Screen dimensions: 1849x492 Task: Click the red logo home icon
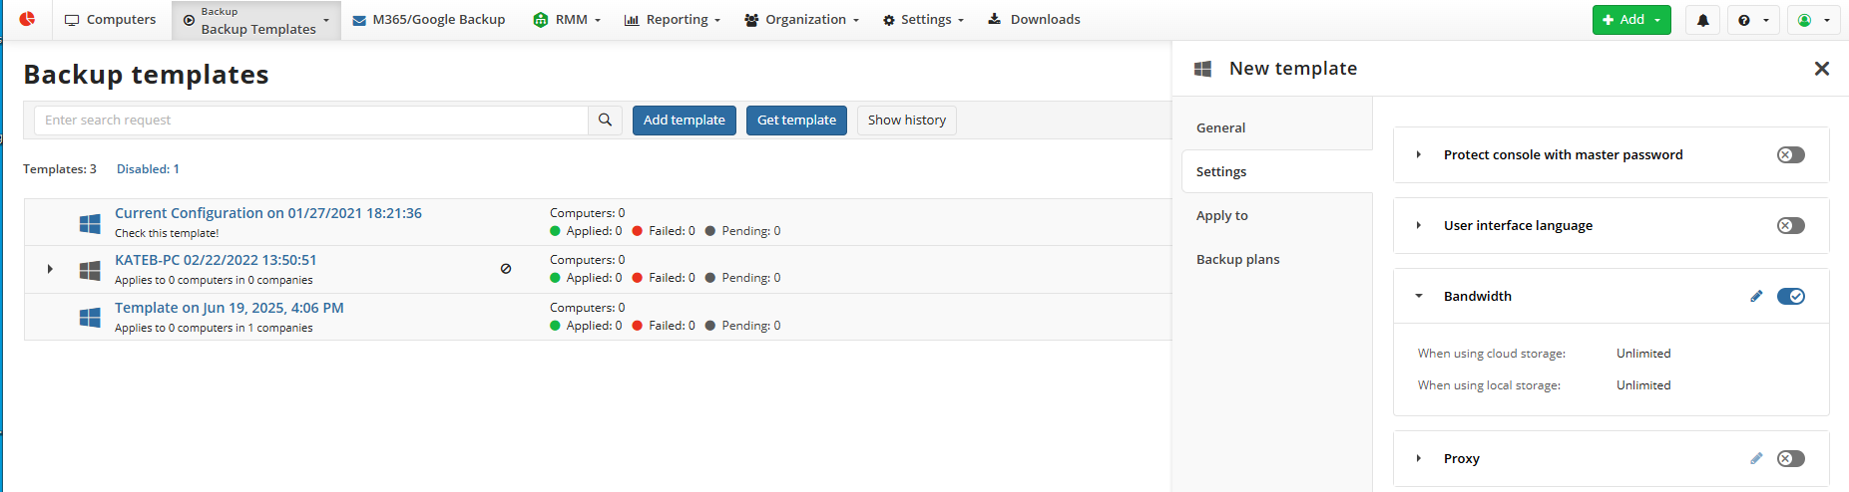[27, 19]
